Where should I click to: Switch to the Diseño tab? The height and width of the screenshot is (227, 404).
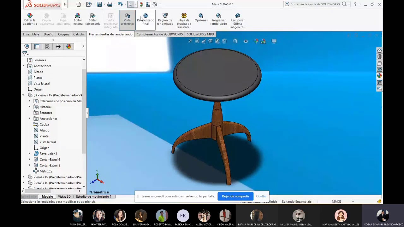click(48, 34)
